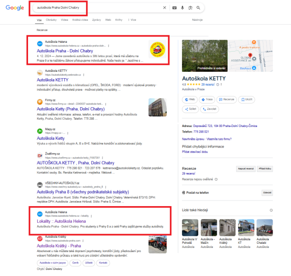
Task: Open three-dot menu of Firmy.cz result
Action: click(106, 104)
